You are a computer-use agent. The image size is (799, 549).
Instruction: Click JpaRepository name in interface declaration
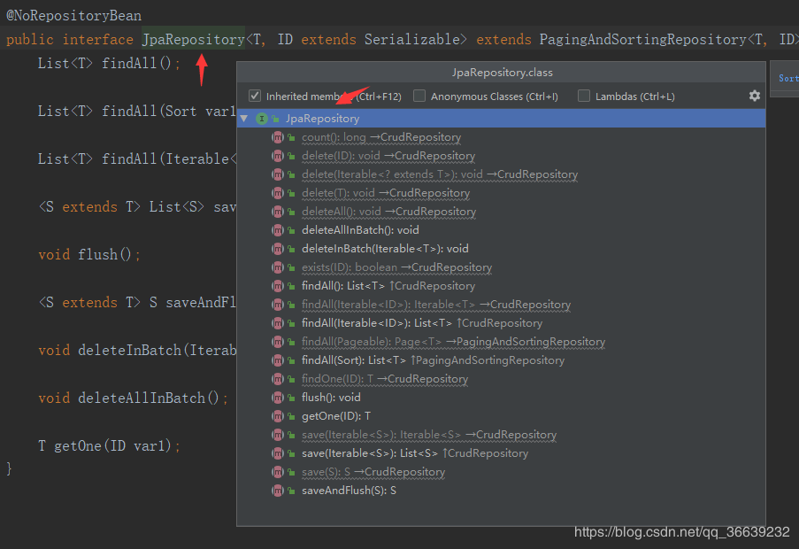coord(193,39)
